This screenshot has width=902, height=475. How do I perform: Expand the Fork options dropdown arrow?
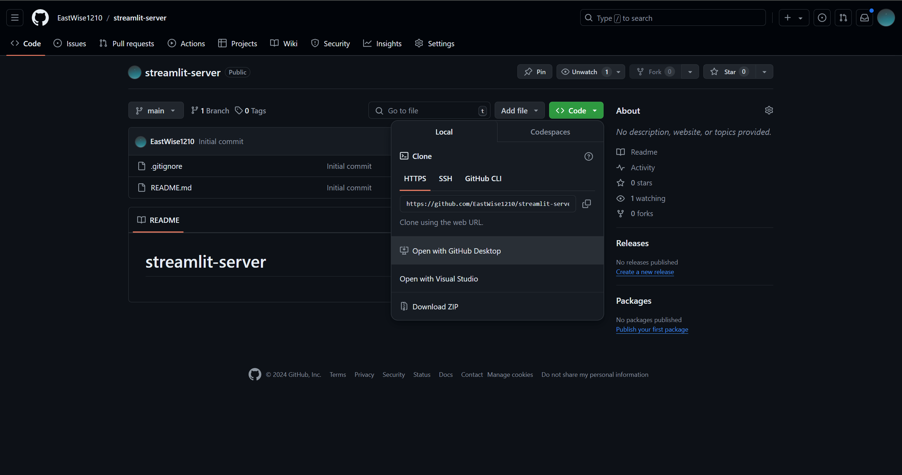pos(690,72)
